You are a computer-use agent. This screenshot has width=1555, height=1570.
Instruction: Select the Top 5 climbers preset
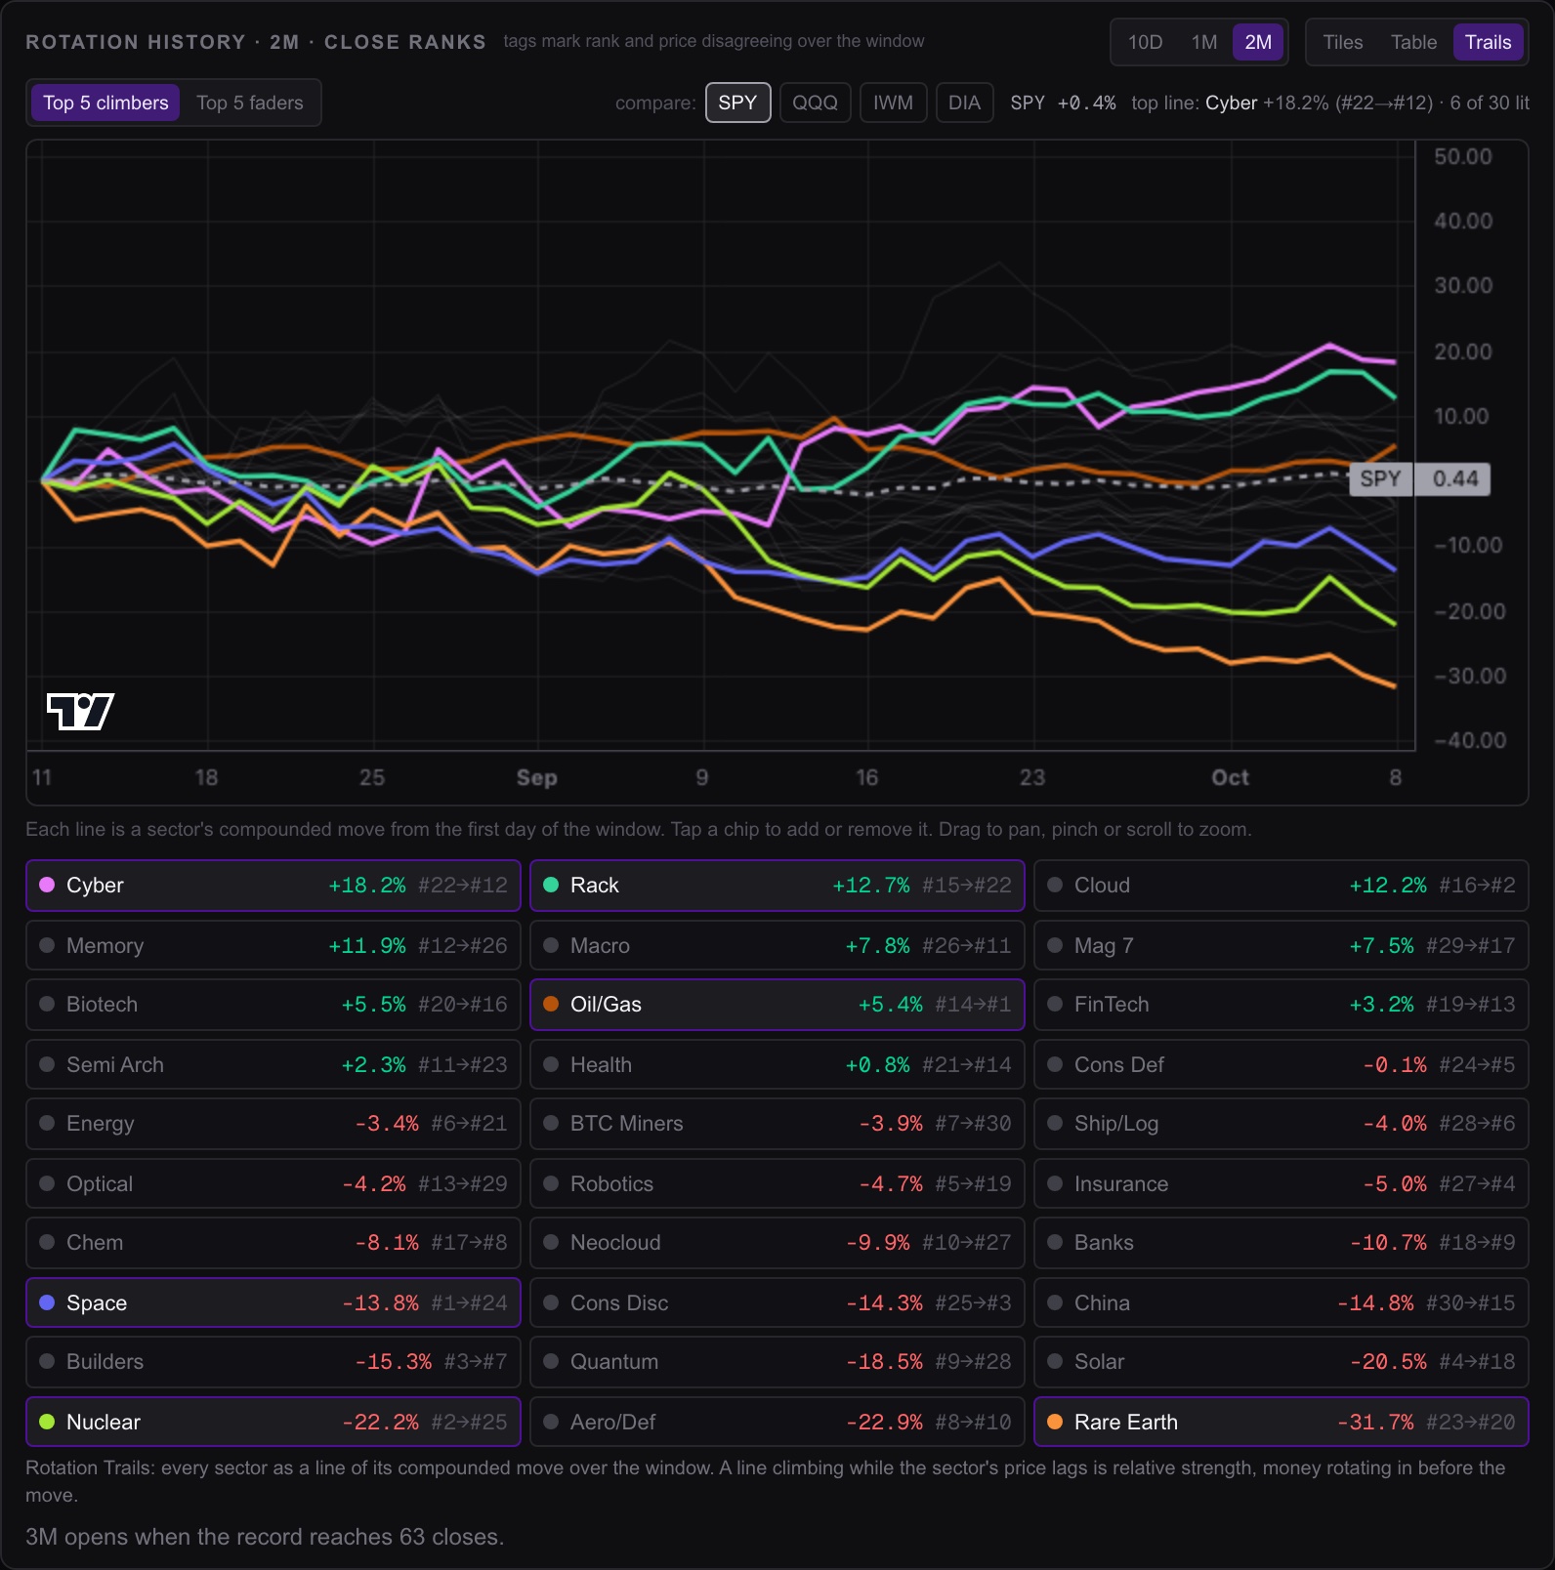105,103
